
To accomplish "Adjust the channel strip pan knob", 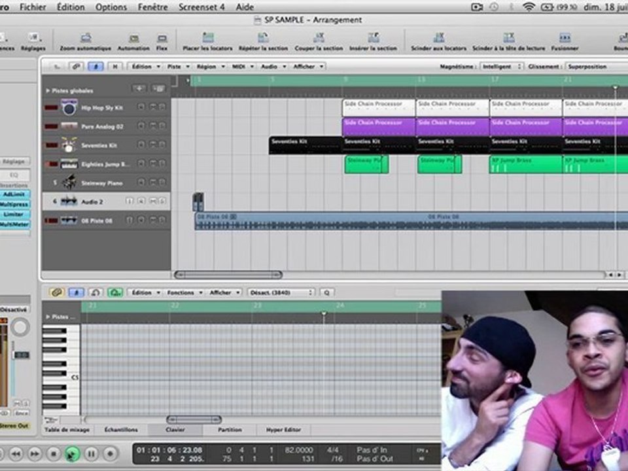I will tap(20, 327).
